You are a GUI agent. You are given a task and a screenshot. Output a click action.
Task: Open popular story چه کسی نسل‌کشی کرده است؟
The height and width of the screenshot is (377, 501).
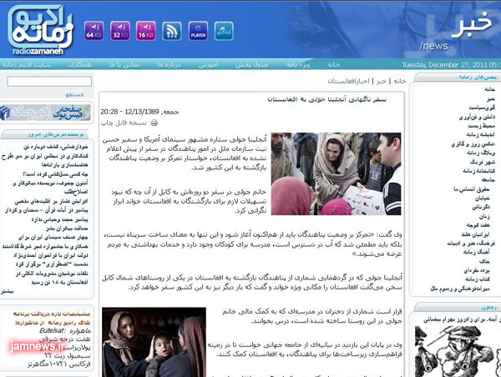tap(55, 174)
